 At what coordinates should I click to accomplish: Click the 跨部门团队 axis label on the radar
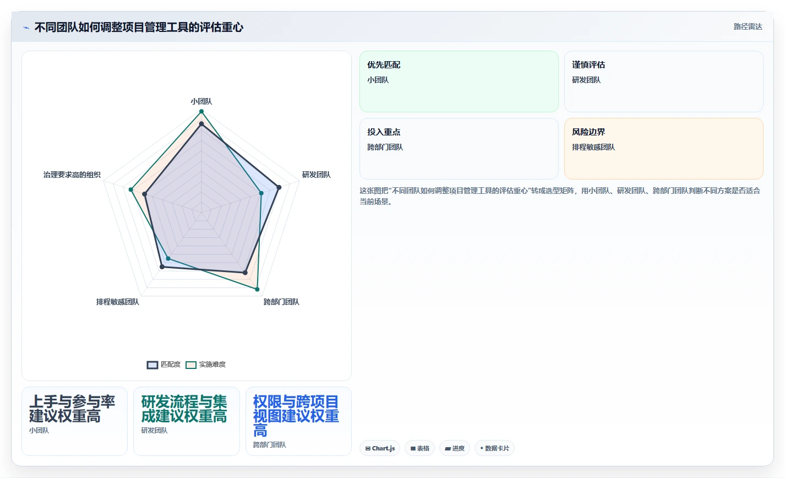pos(281,302)
